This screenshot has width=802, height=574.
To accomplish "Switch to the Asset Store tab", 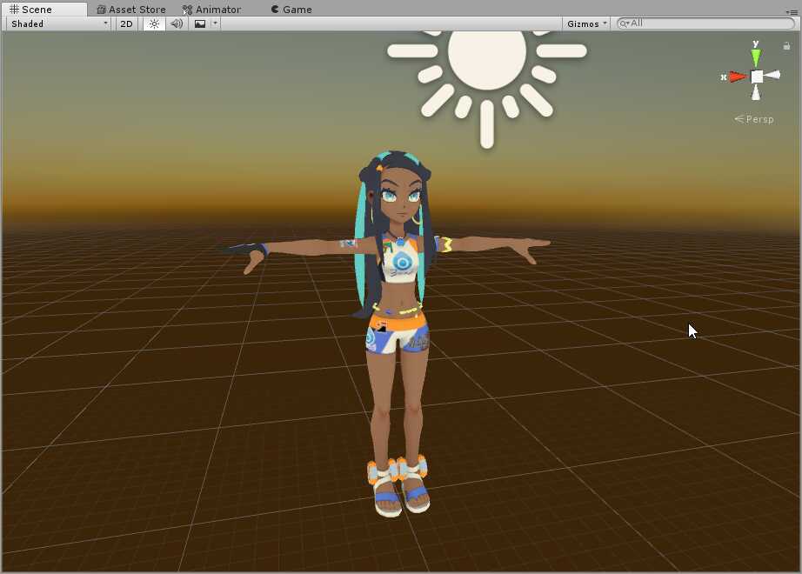I will [x=130, y=10].
